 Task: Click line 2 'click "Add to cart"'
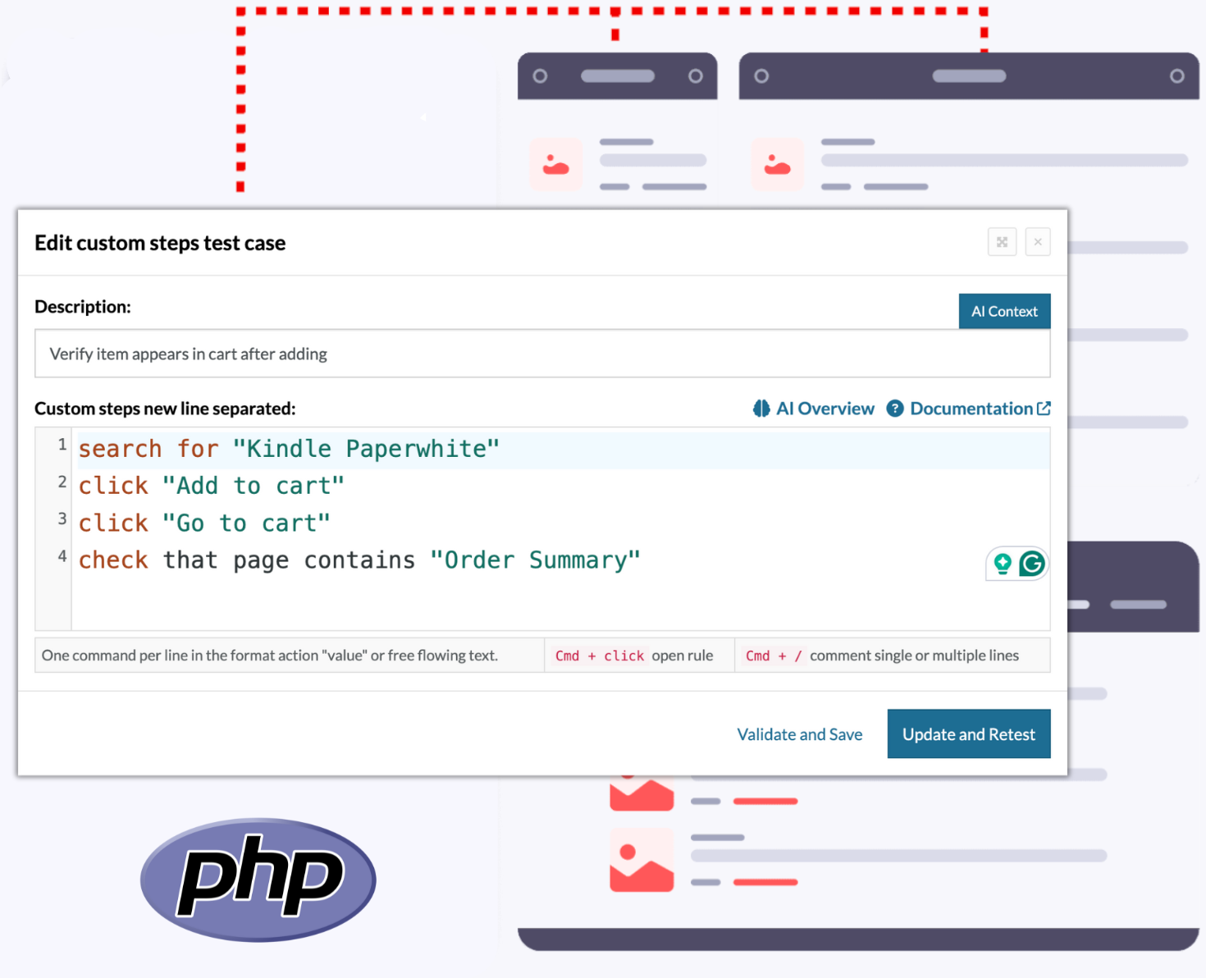click(x=212, y=486)
